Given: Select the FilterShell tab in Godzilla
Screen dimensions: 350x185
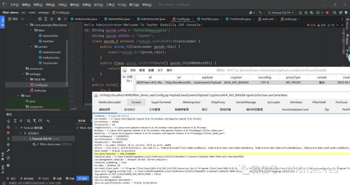Looking at the screenshot, I should (x=319, y=102).
